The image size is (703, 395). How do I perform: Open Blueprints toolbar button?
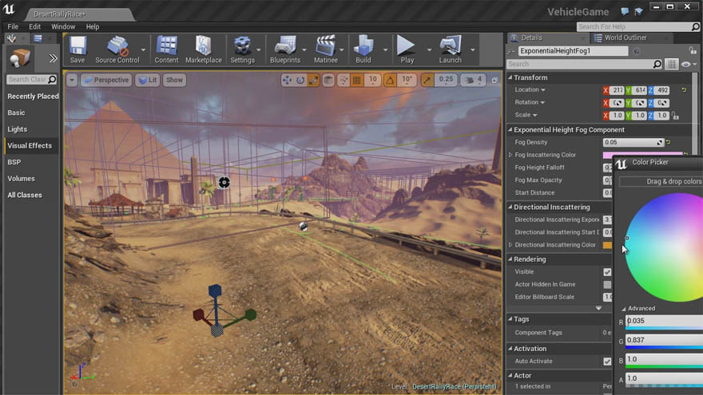285,49
